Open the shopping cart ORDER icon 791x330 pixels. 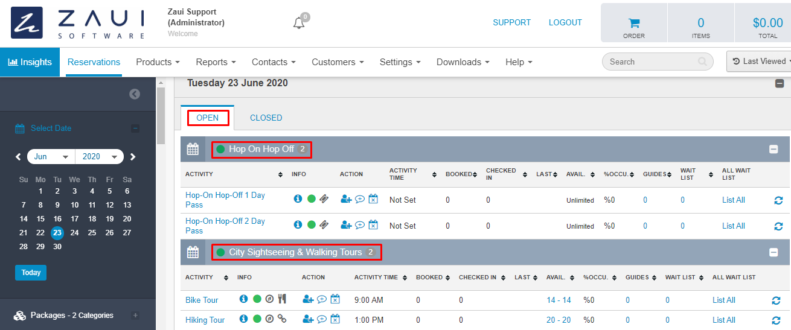(634, 23)
